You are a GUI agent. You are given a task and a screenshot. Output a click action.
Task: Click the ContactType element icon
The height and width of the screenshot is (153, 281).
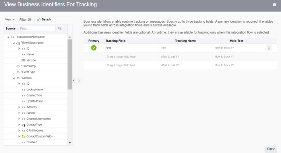coord(23,125)
